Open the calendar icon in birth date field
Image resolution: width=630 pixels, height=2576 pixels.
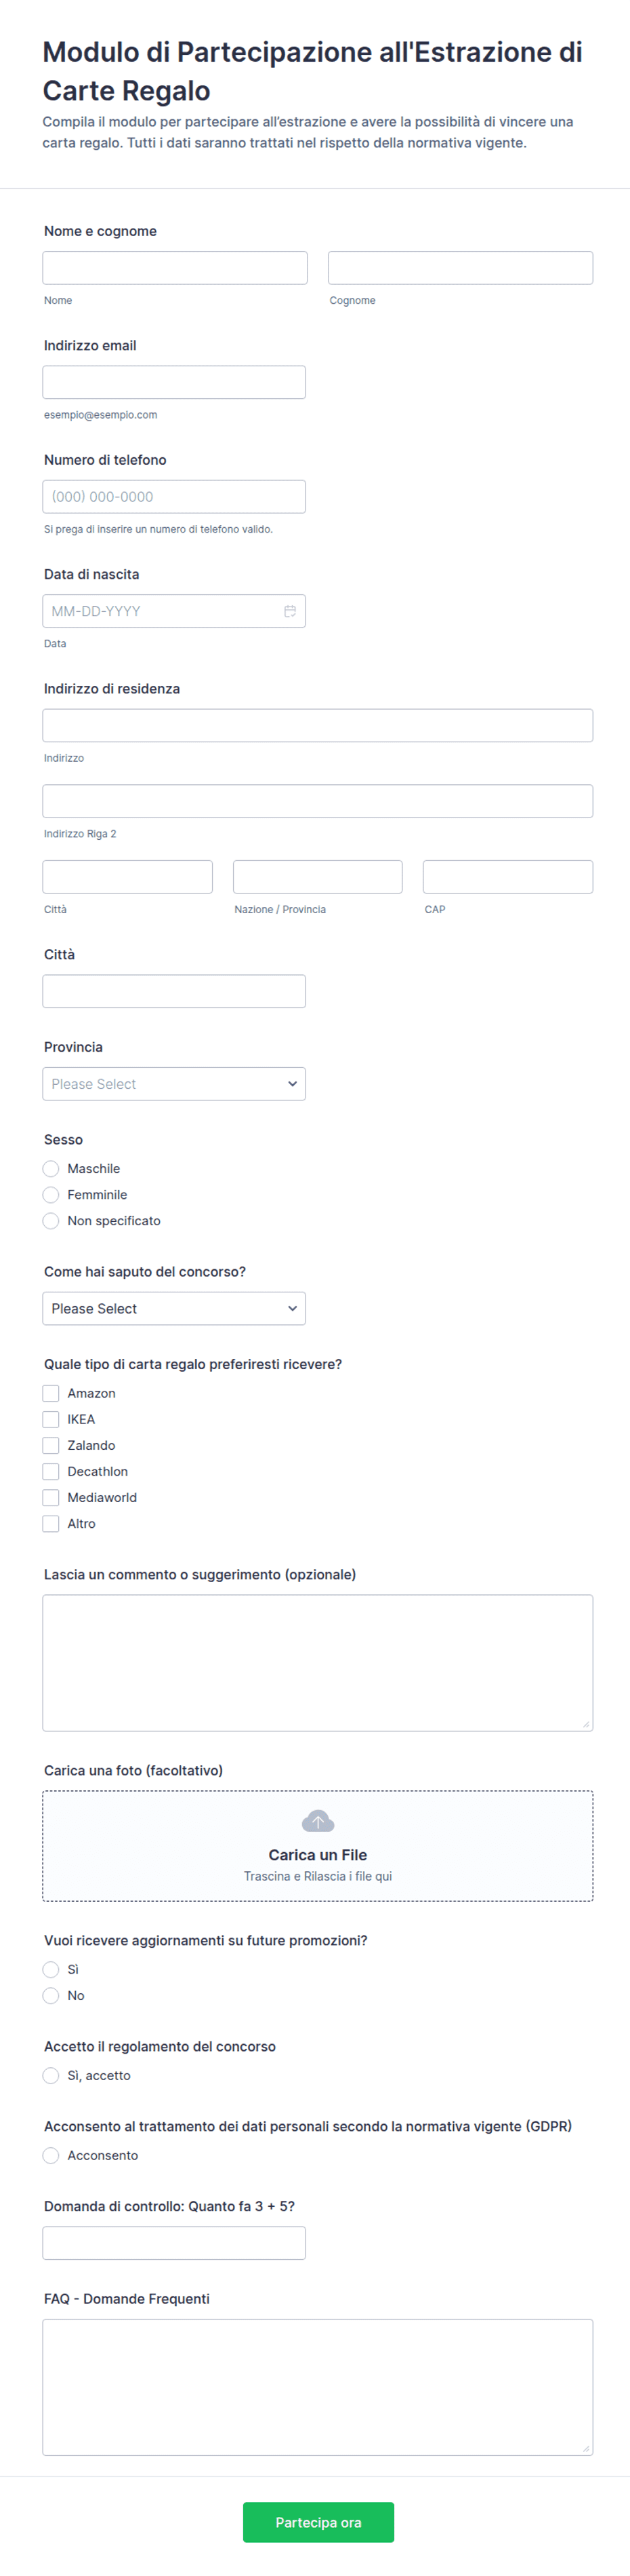pos(289,611)
